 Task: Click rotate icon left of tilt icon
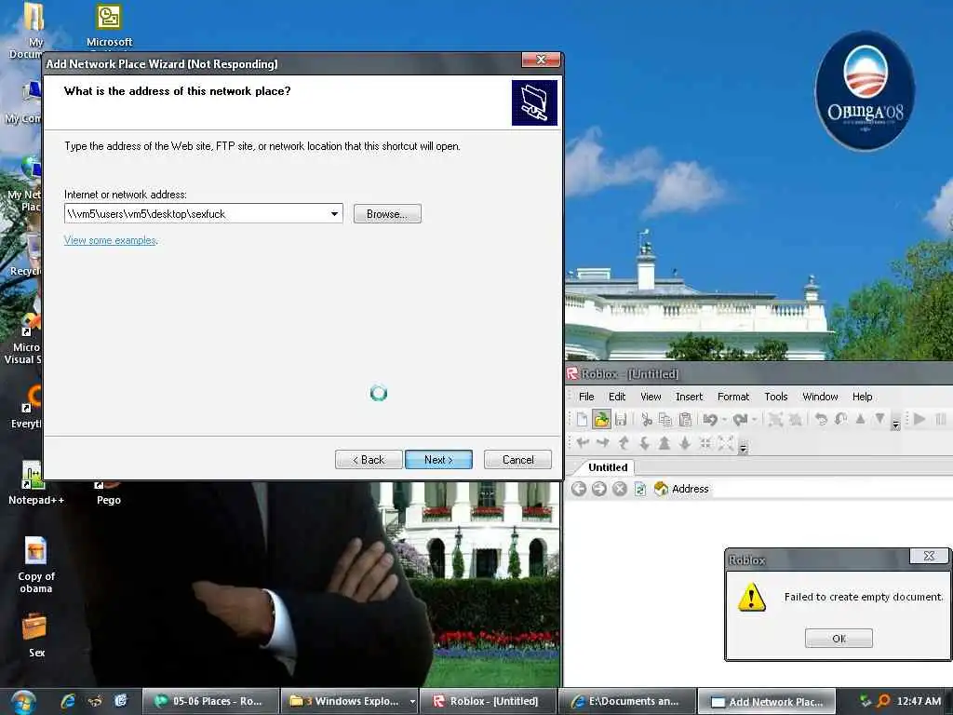pyautogui.click(x=821, y=419)
